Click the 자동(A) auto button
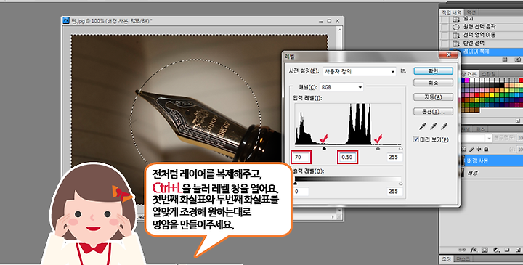Screen dimensions: 523x265 pos(433,97)
